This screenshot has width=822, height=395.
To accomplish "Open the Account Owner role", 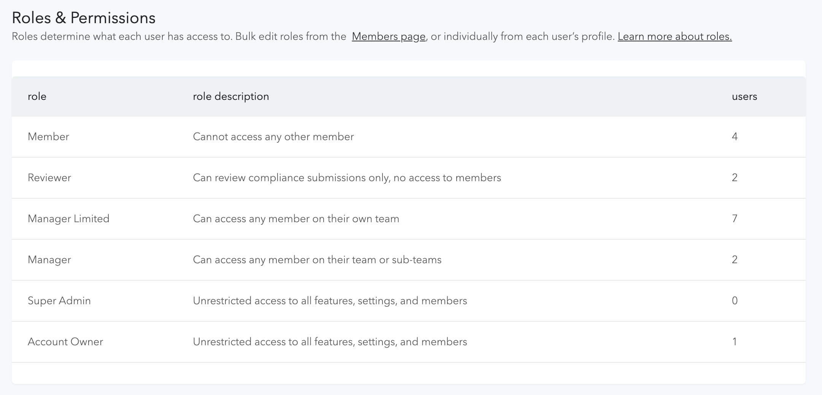I will click(65, 342).
